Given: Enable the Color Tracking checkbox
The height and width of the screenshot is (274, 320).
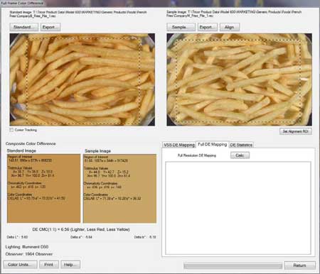Looking at the screenshot, I should click(11, 130).
